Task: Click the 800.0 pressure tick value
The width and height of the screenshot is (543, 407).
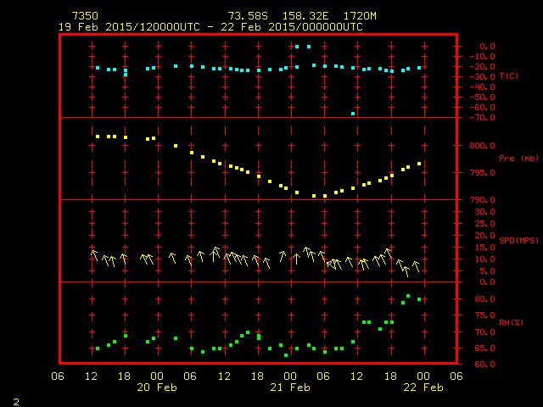Action: point(480,146)
